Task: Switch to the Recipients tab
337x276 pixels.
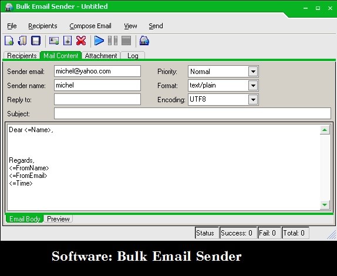Action: click(22, 55)
